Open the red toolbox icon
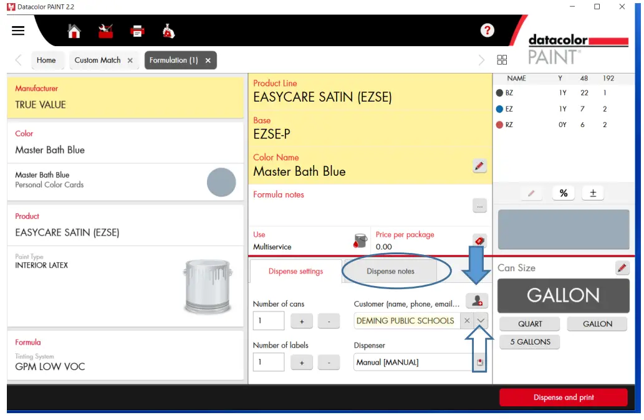The width and height of the screenshot is (644, 420). click(x=105, y=31)
